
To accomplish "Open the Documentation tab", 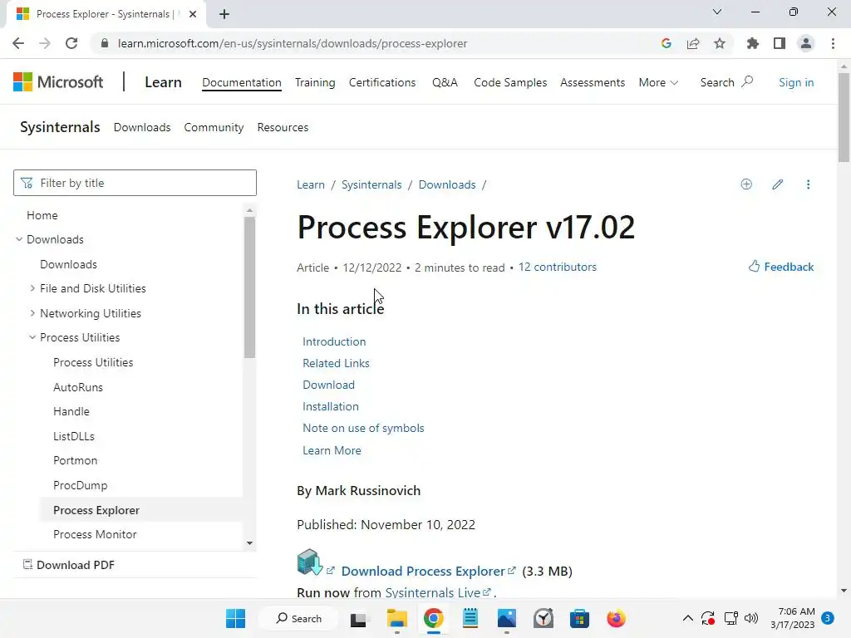I will click(x=242, y=82).
